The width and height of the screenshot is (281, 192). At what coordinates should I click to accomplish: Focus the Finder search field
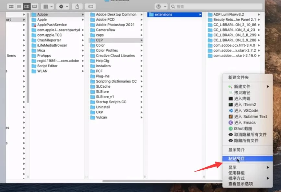(216, 6)
